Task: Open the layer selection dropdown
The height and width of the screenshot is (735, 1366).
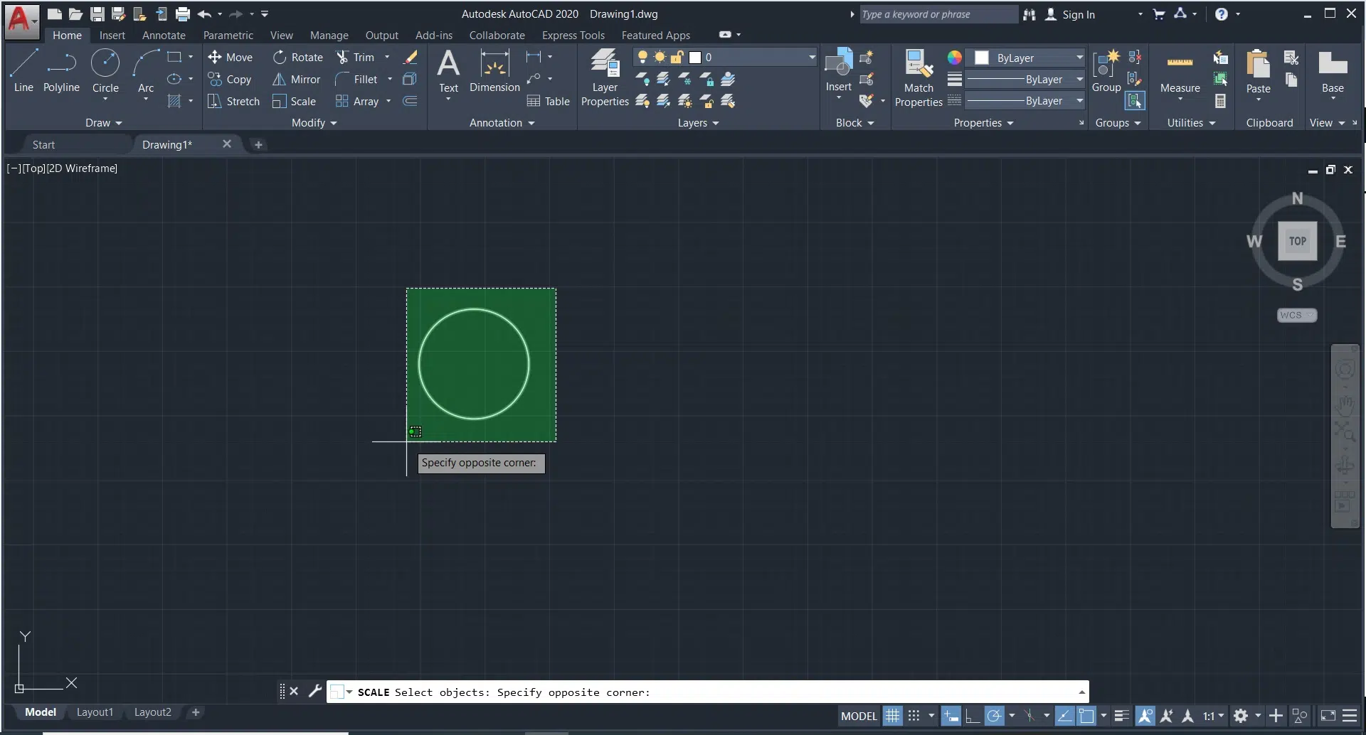Action: [x=811, y=58]
